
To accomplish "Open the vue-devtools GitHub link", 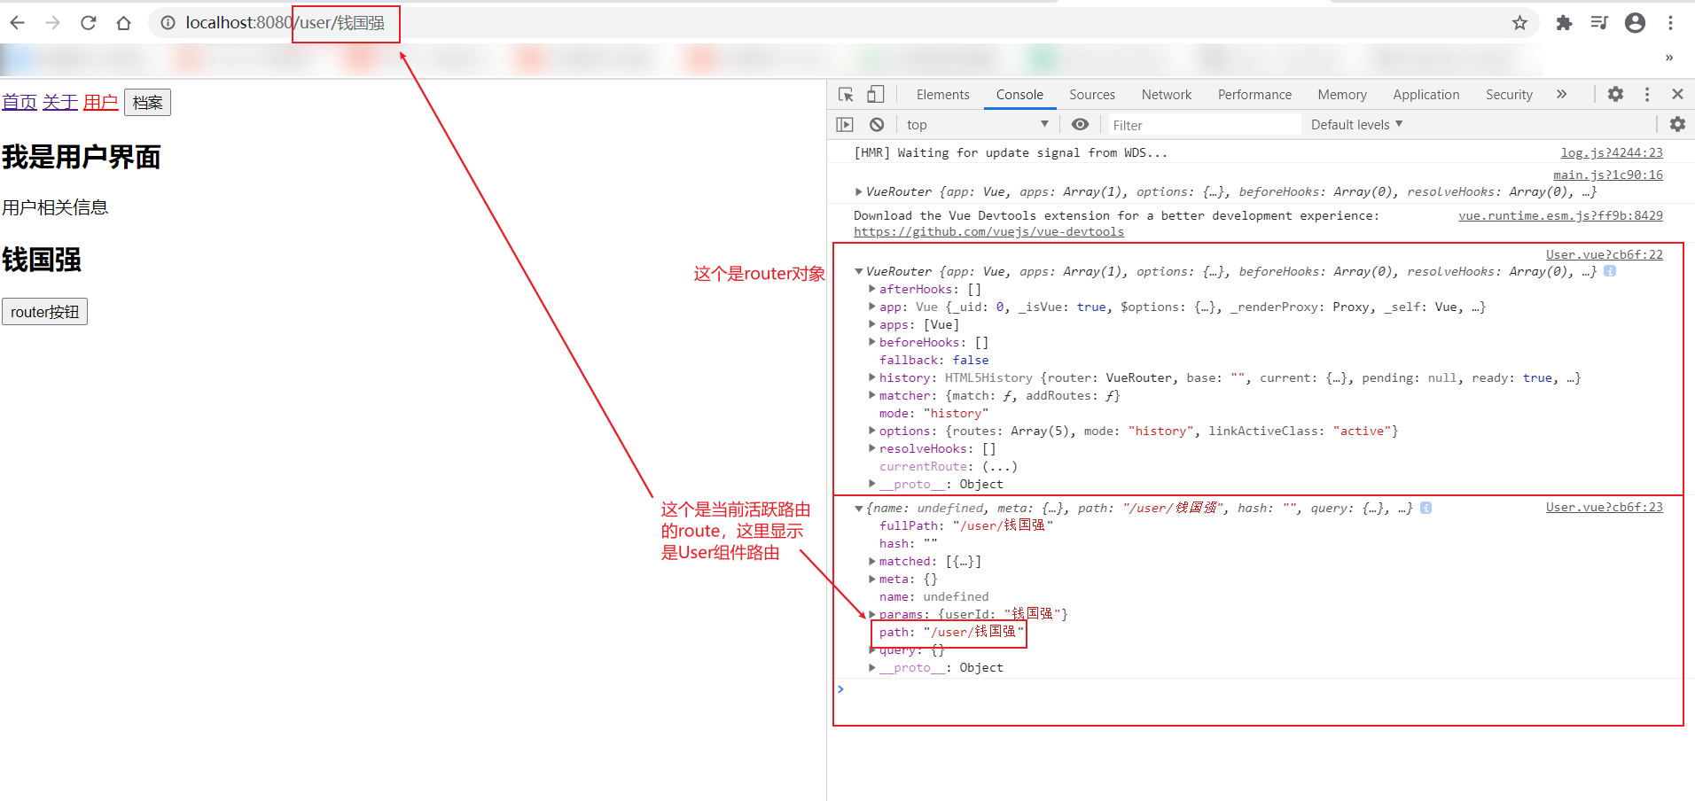I will pyautogui.click(x=988, y=232).
